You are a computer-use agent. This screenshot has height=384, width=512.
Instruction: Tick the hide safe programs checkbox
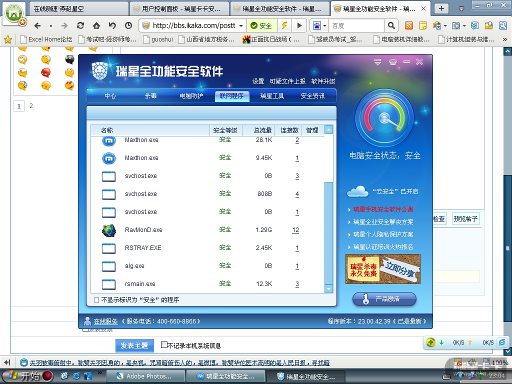coord(96,300)
